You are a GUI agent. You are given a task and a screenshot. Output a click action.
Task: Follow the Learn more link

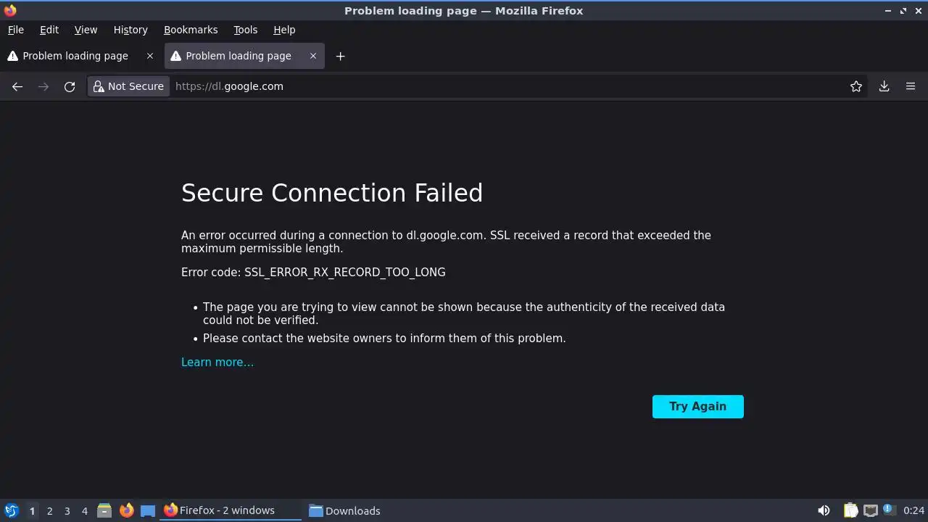click(x=217, y=362)
